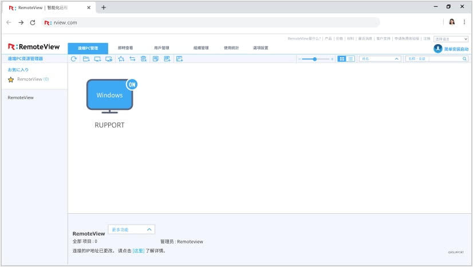
Task: Click the 客户支持 top link
Action: click(x=384, y=38)
